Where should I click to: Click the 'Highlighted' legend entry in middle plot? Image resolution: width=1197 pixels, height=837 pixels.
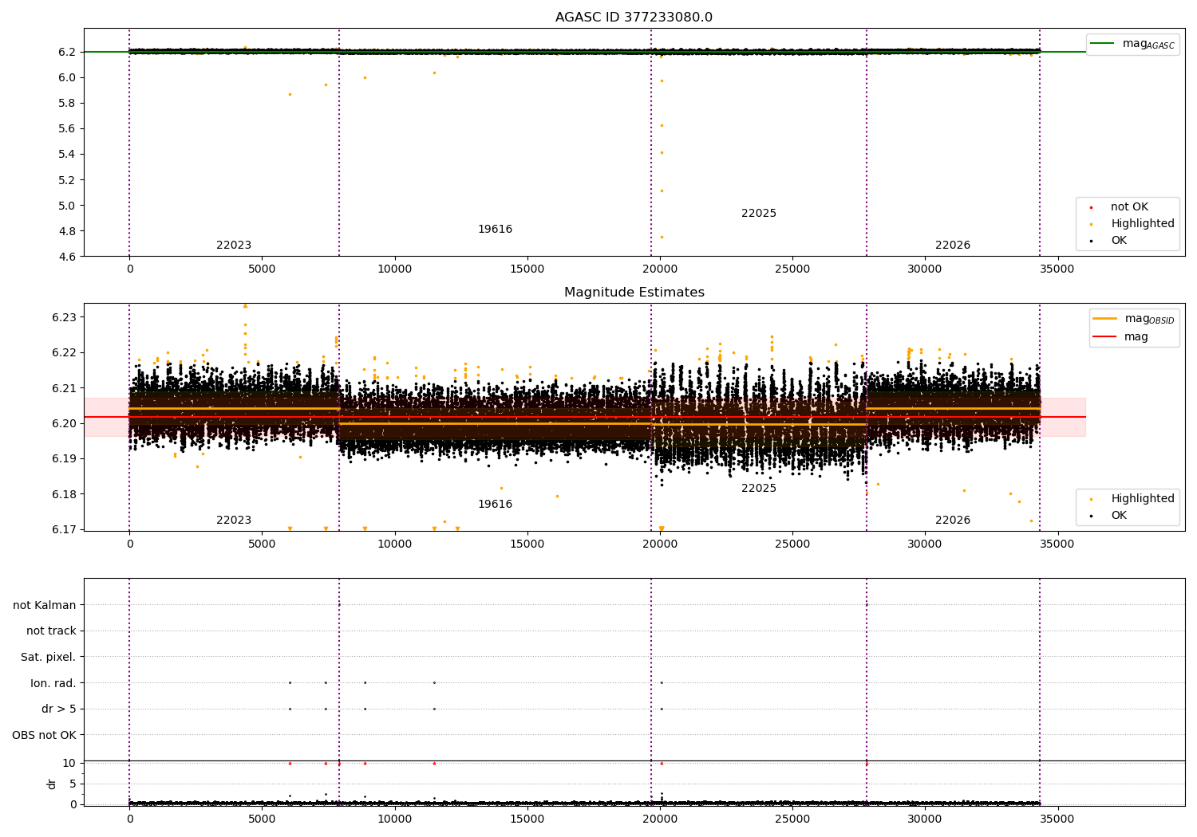1143,499
